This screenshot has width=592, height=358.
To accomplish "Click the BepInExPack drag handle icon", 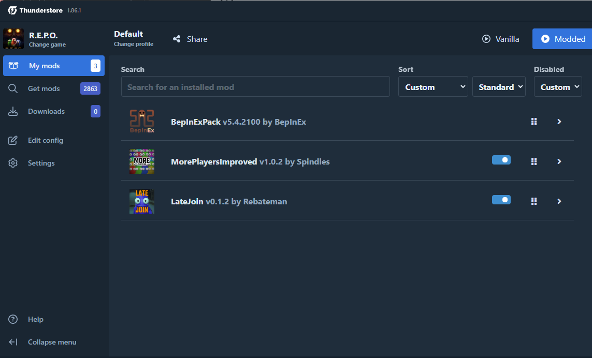I will pos(534,122).
